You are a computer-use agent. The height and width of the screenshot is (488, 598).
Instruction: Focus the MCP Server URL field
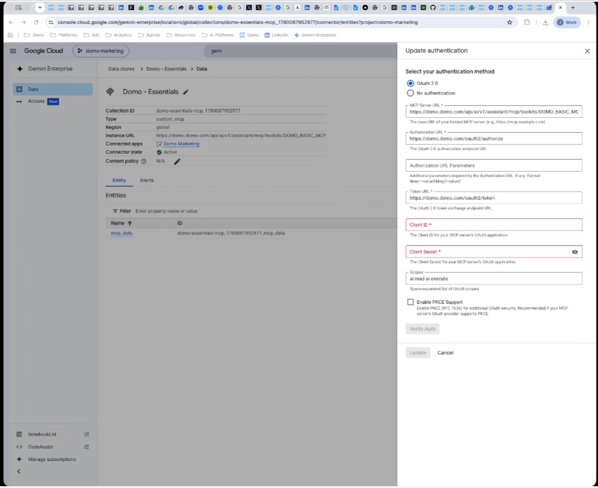coord(494,112)
